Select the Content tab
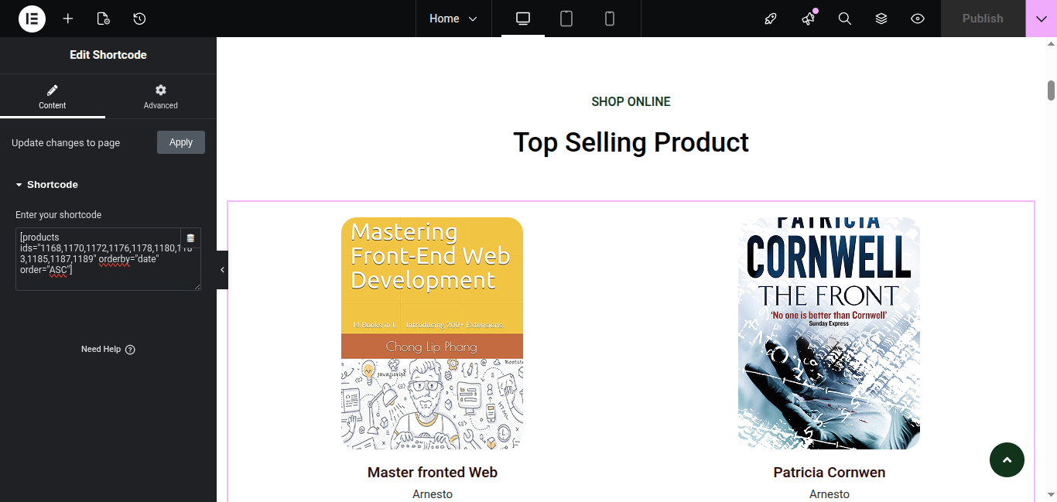This screenshot has height=502, width=1057. pos(53,97)
